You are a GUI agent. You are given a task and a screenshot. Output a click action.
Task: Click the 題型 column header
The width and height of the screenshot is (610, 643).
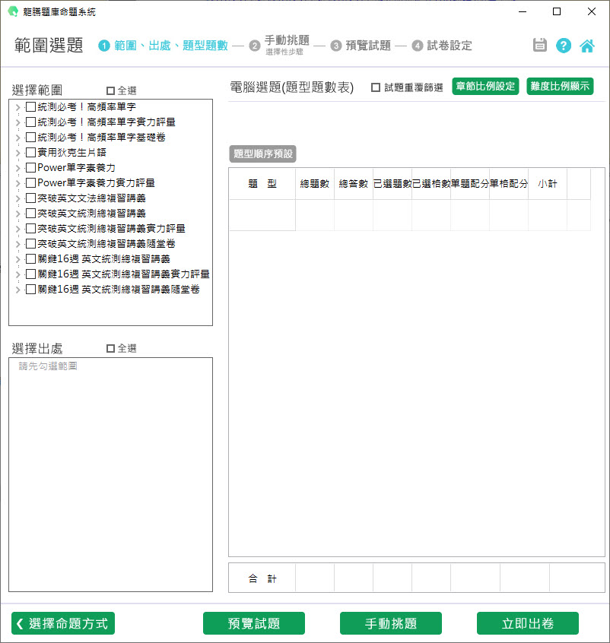click(x=262, y=184)
